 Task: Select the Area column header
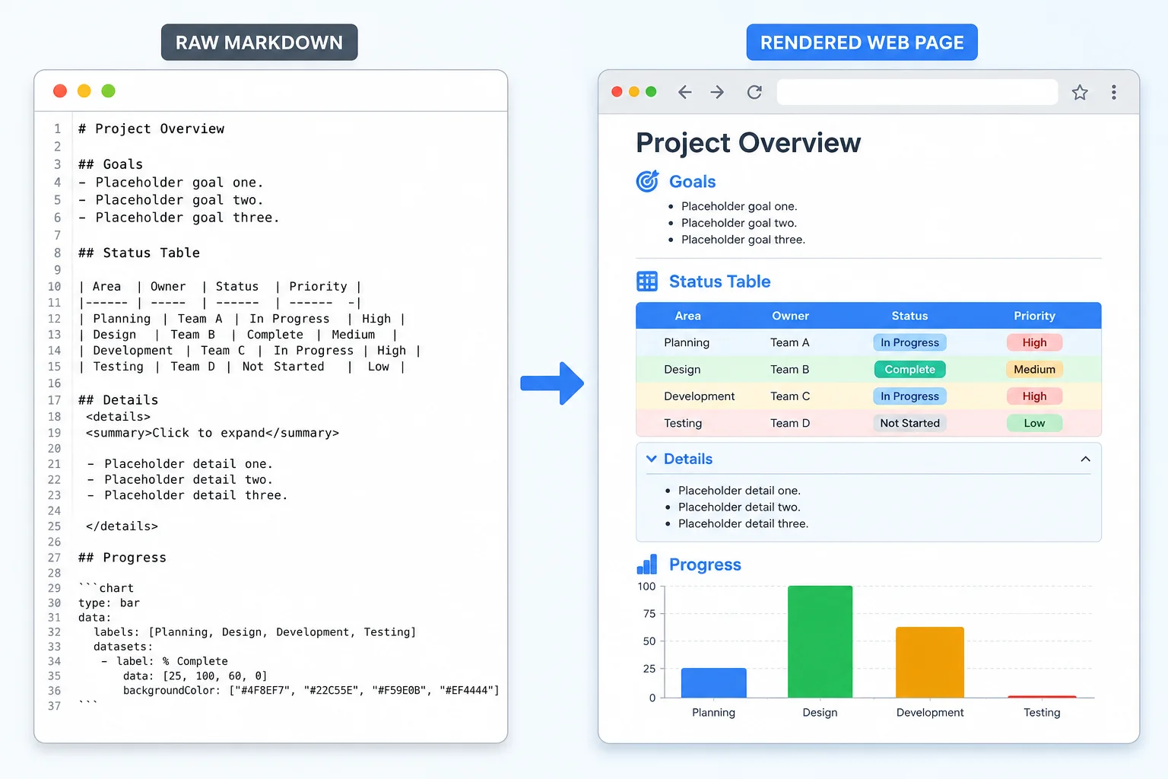coord(687,316)
